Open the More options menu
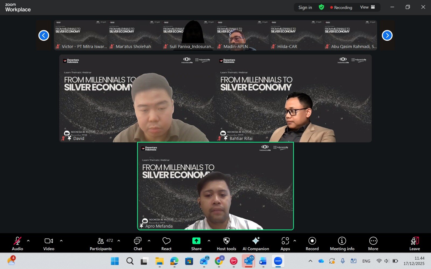 [373, 243]
